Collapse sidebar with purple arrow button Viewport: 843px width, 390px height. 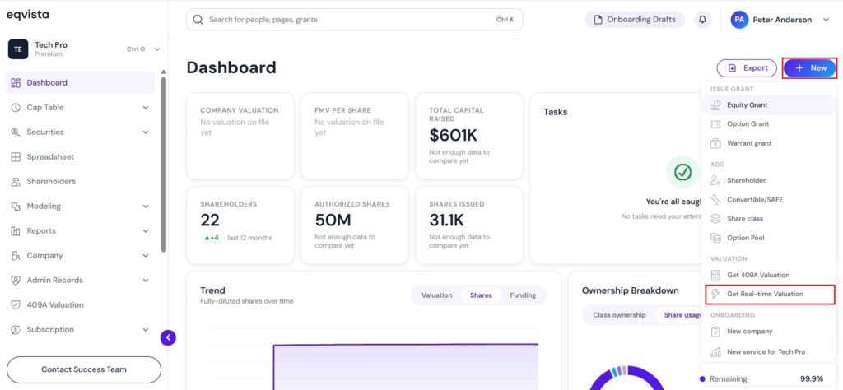168,337
